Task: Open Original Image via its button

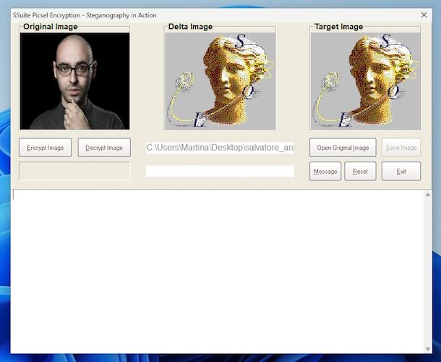Action: [x=343, y=148]
